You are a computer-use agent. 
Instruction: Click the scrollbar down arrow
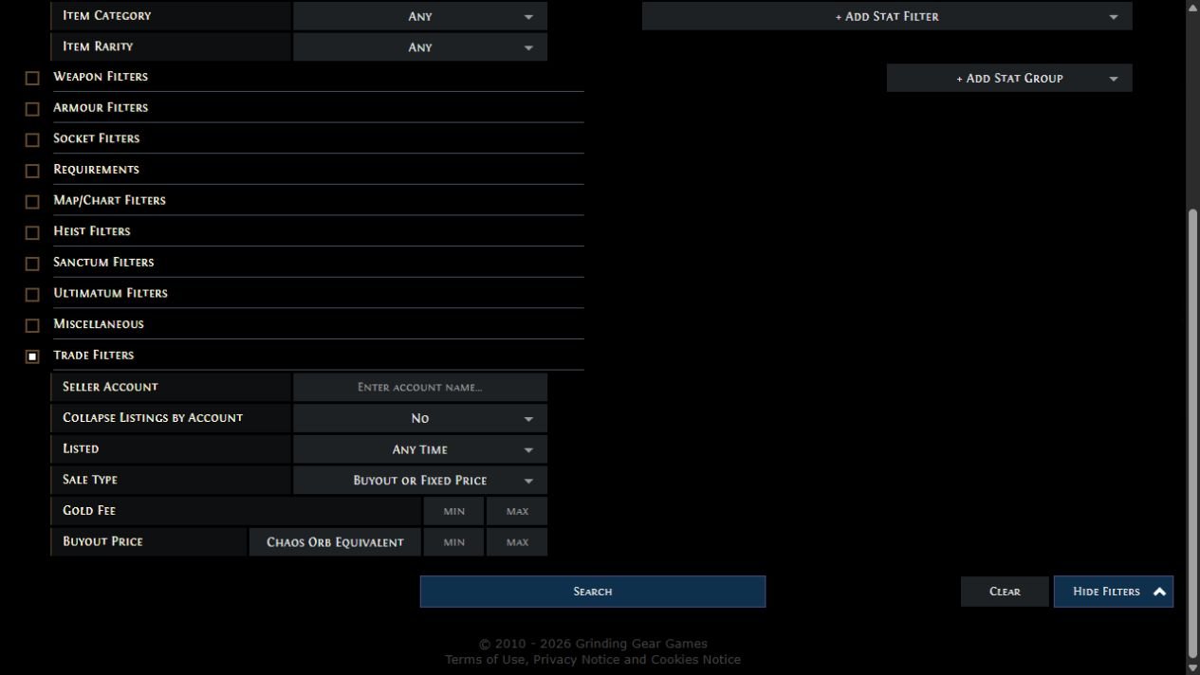tap(1192, 667)
